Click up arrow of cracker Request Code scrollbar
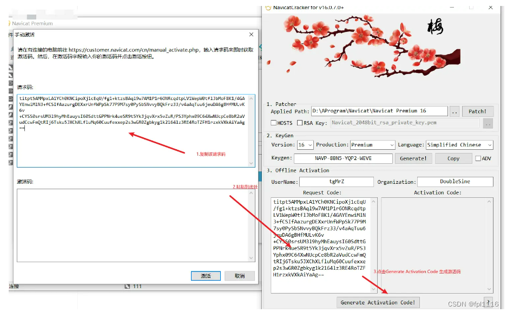507x313 pixels. (x=373, y=202)
